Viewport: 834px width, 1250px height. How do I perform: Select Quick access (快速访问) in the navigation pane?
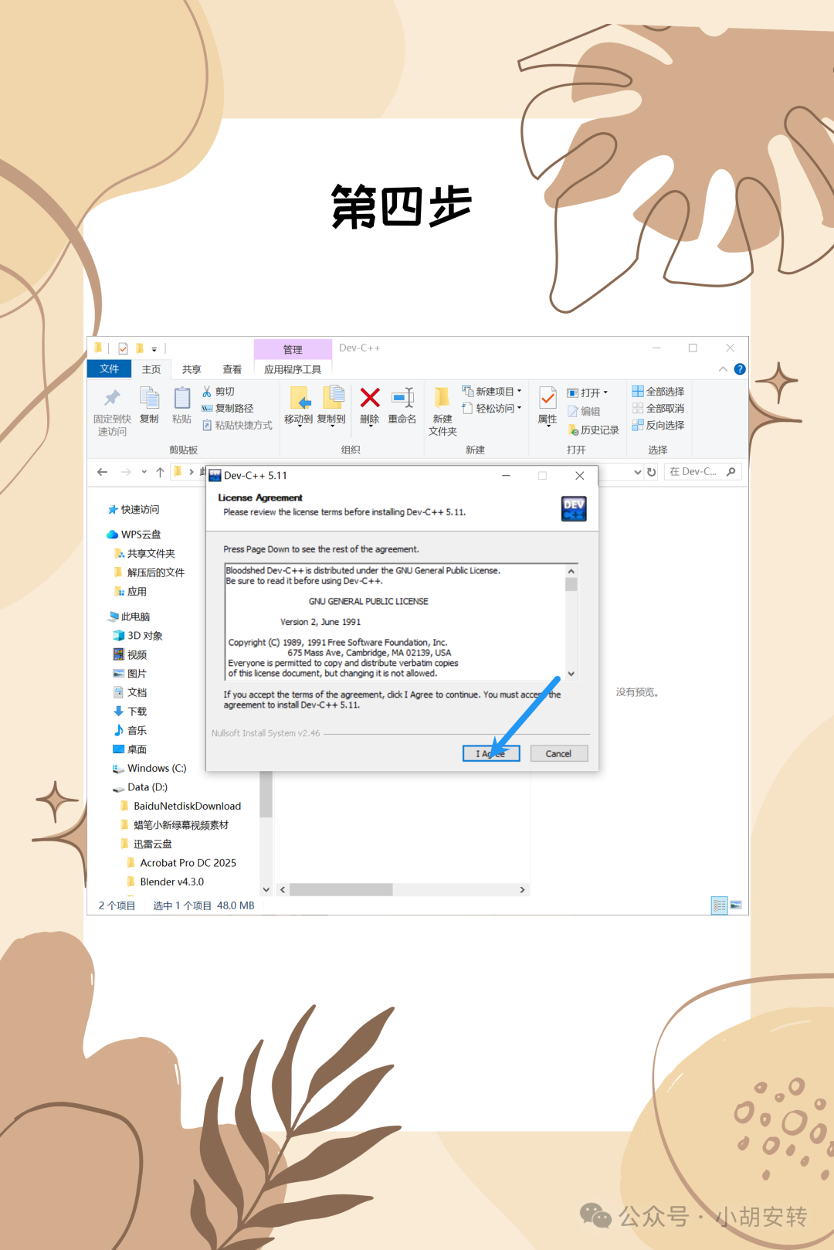pos(134,510)
